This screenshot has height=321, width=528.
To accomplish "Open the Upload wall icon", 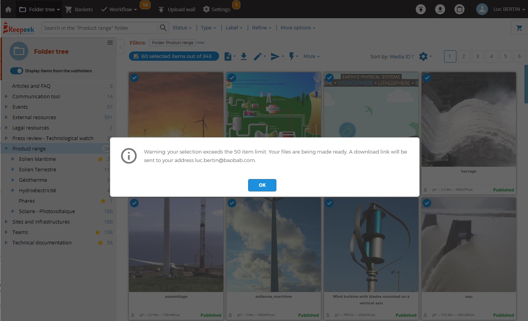I will [x=161, y=9].
